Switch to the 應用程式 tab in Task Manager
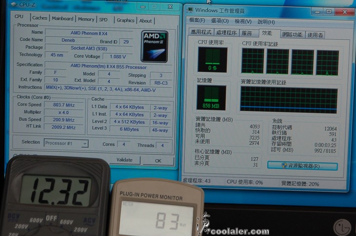Image resolution: width=356 pixels, height=236 pixels. coord(201,32)
